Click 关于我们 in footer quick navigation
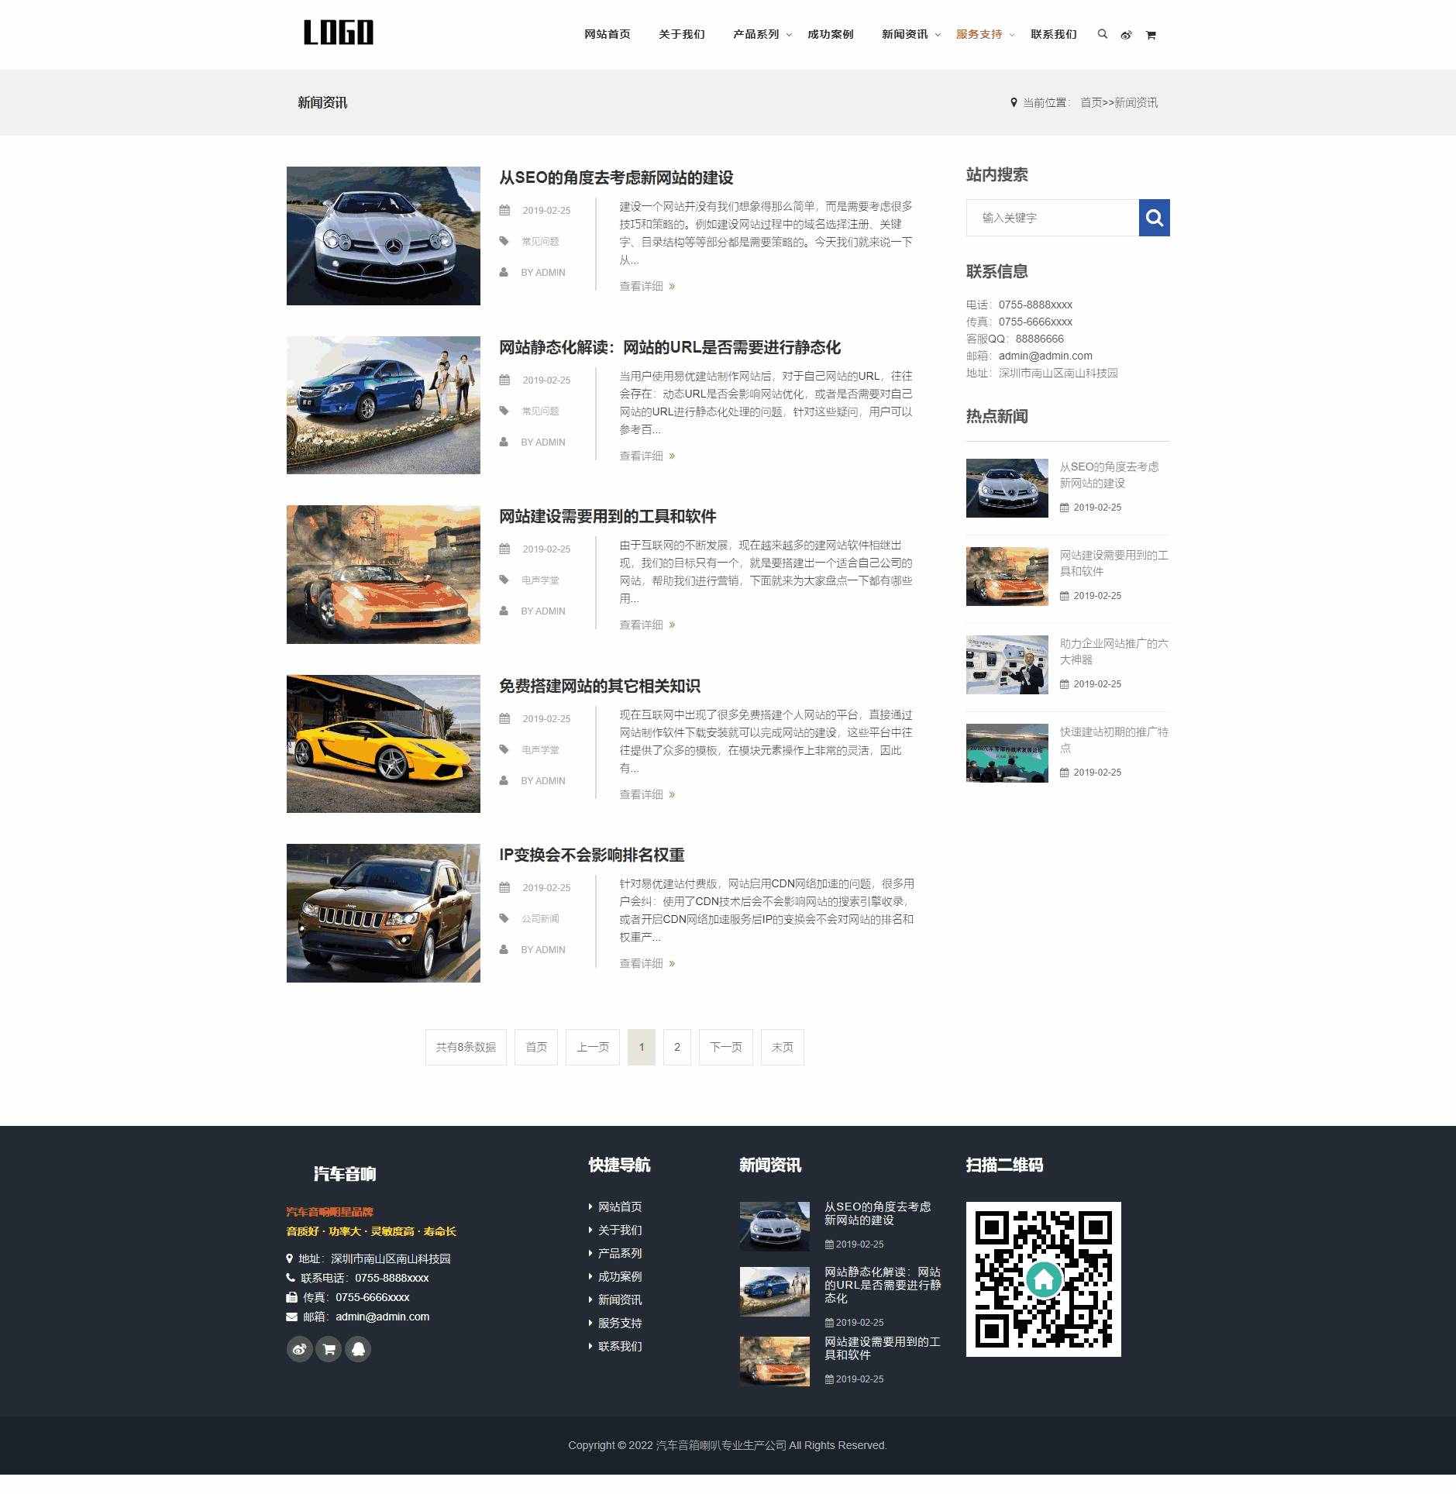The height and width of the screenshot is (1494, 1456). [x=619, y=1230]
